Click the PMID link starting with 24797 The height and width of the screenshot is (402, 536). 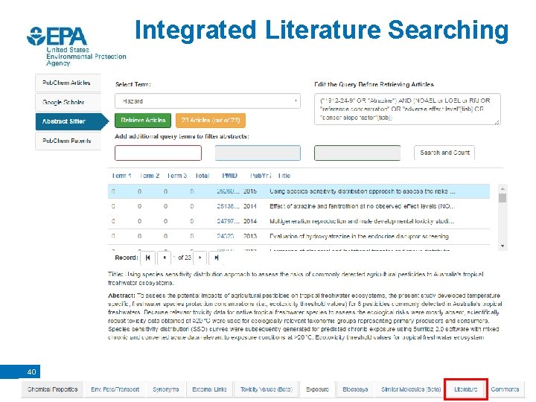coord(228,222)
